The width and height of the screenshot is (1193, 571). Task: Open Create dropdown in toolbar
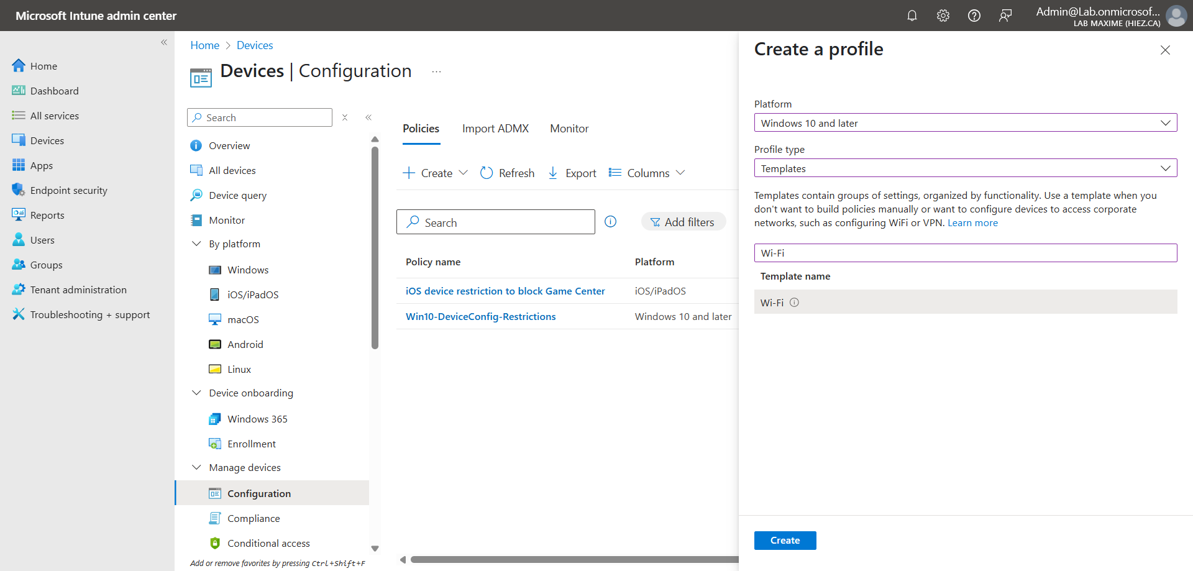point(435,173)
